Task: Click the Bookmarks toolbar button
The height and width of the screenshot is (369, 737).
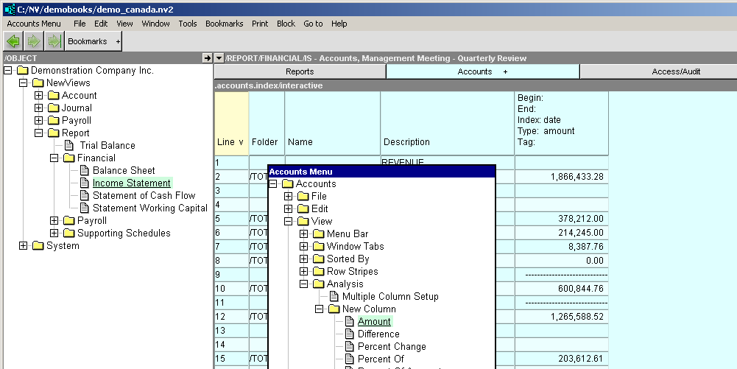Action: click(x=88, y=42)
